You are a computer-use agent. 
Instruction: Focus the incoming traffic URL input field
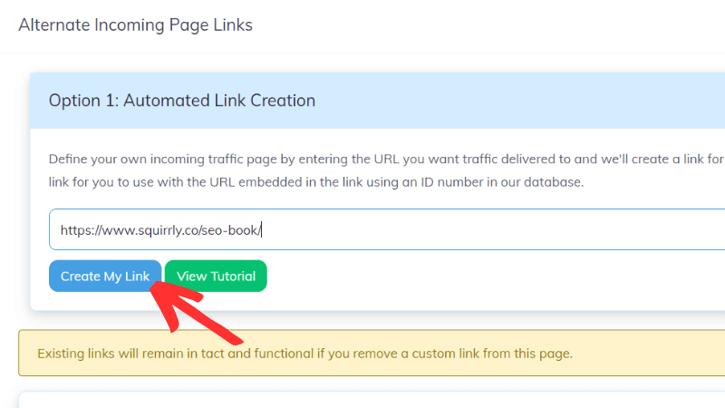pos(453,229)
